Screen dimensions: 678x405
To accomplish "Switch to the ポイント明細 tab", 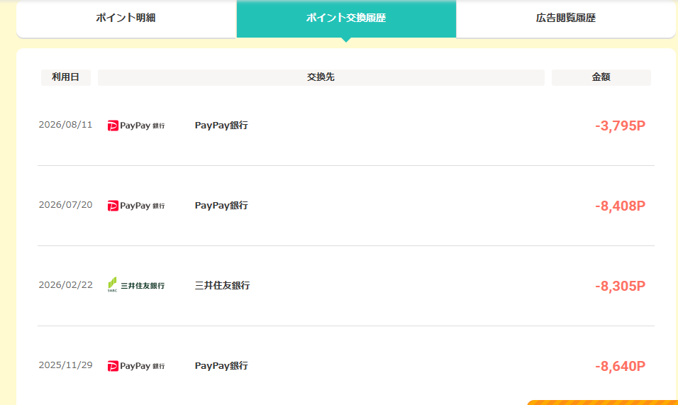I will coord(126,18).
